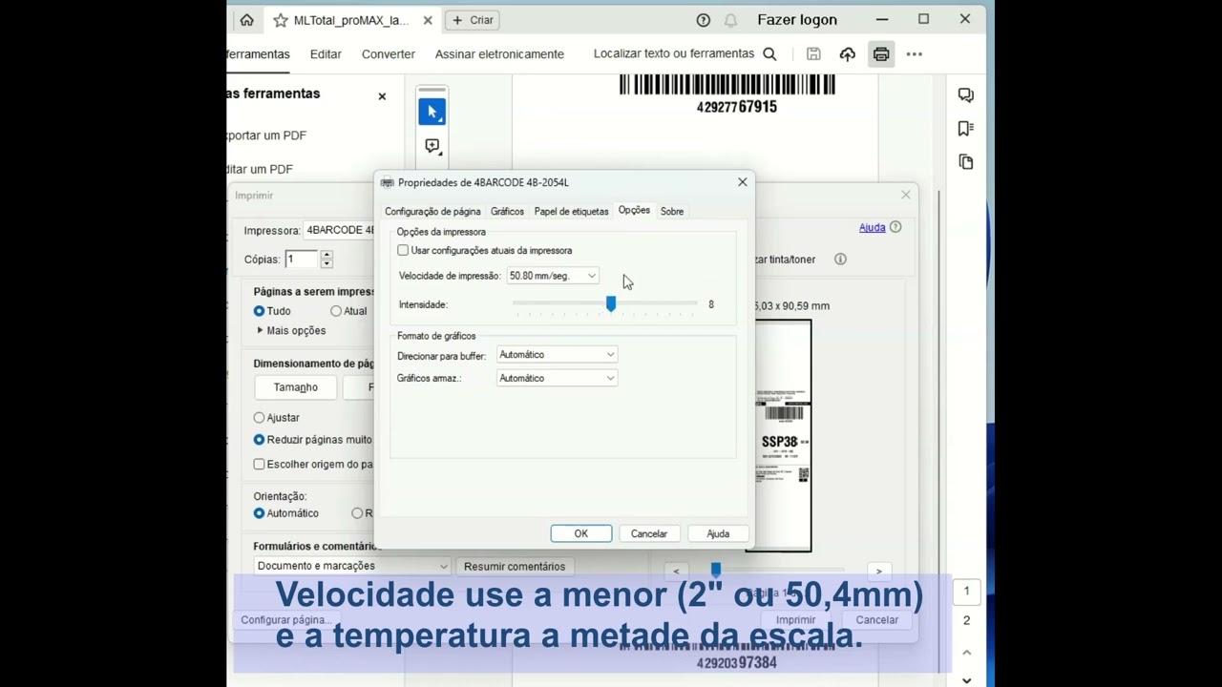Select the add comment tool
The width and height of the screenshot is (1222, 687).
pos(432,146)
